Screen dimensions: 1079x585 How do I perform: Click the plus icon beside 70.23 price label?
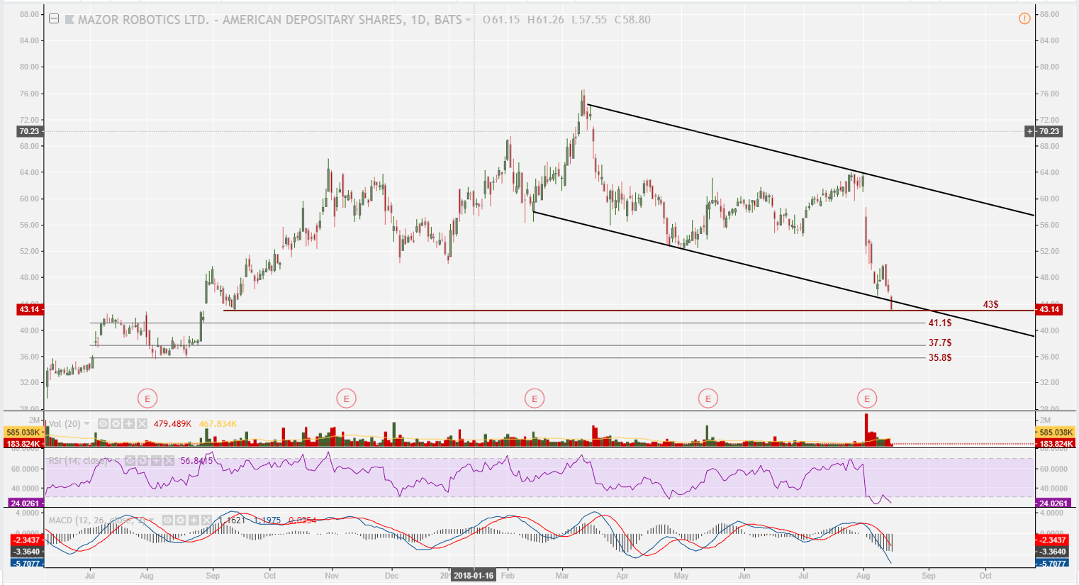click(1029, 131)
